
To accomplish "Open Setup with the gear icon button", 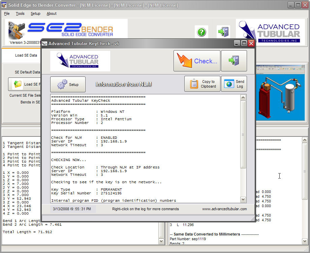I will coord(68,84).
